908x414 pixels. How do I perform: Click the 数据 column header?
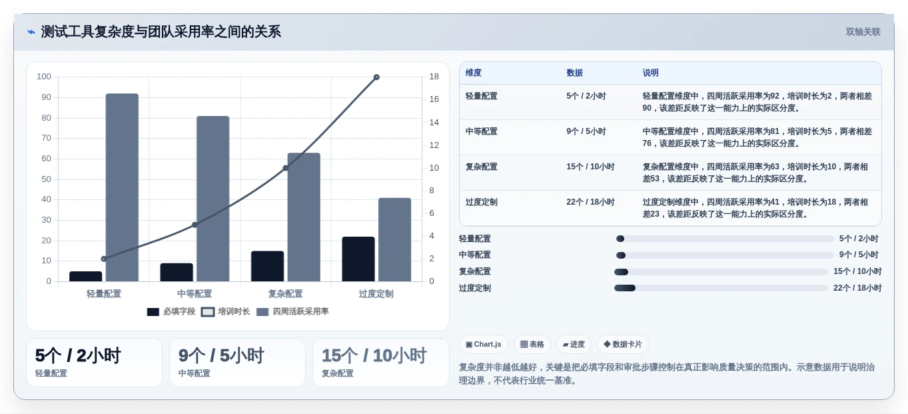tap(574, 73)
